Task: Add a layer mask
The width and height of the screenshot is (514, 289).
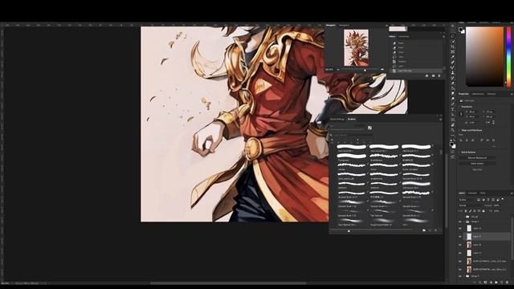Action: pyautogui.click(x=485, y=282)
